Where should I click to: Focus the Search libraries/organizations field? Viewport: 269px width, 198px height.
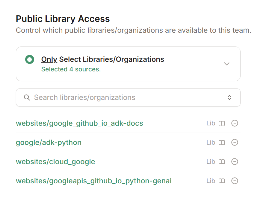128,97
